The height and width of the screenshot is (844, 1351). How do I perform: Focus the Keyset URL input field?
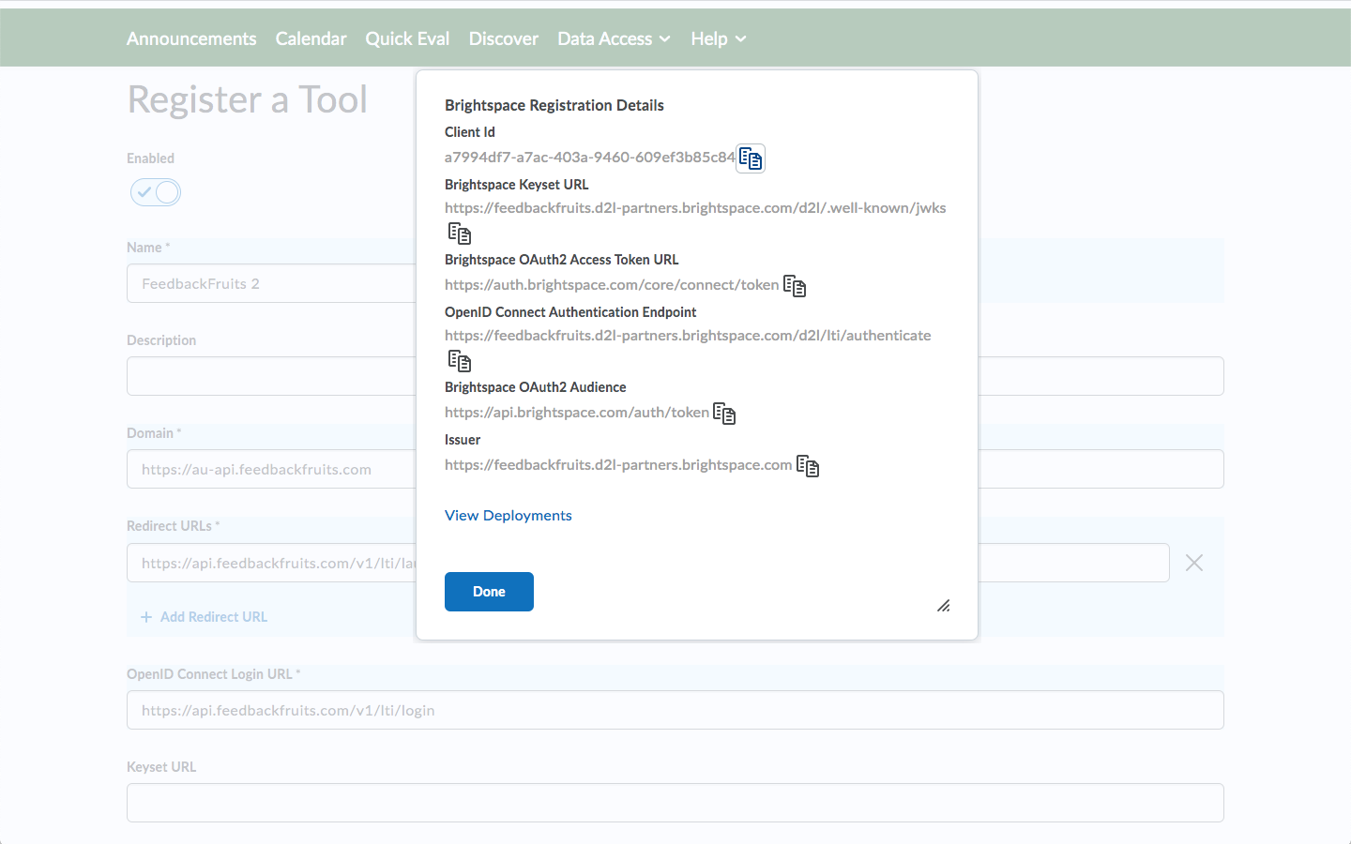click(675, 803)
